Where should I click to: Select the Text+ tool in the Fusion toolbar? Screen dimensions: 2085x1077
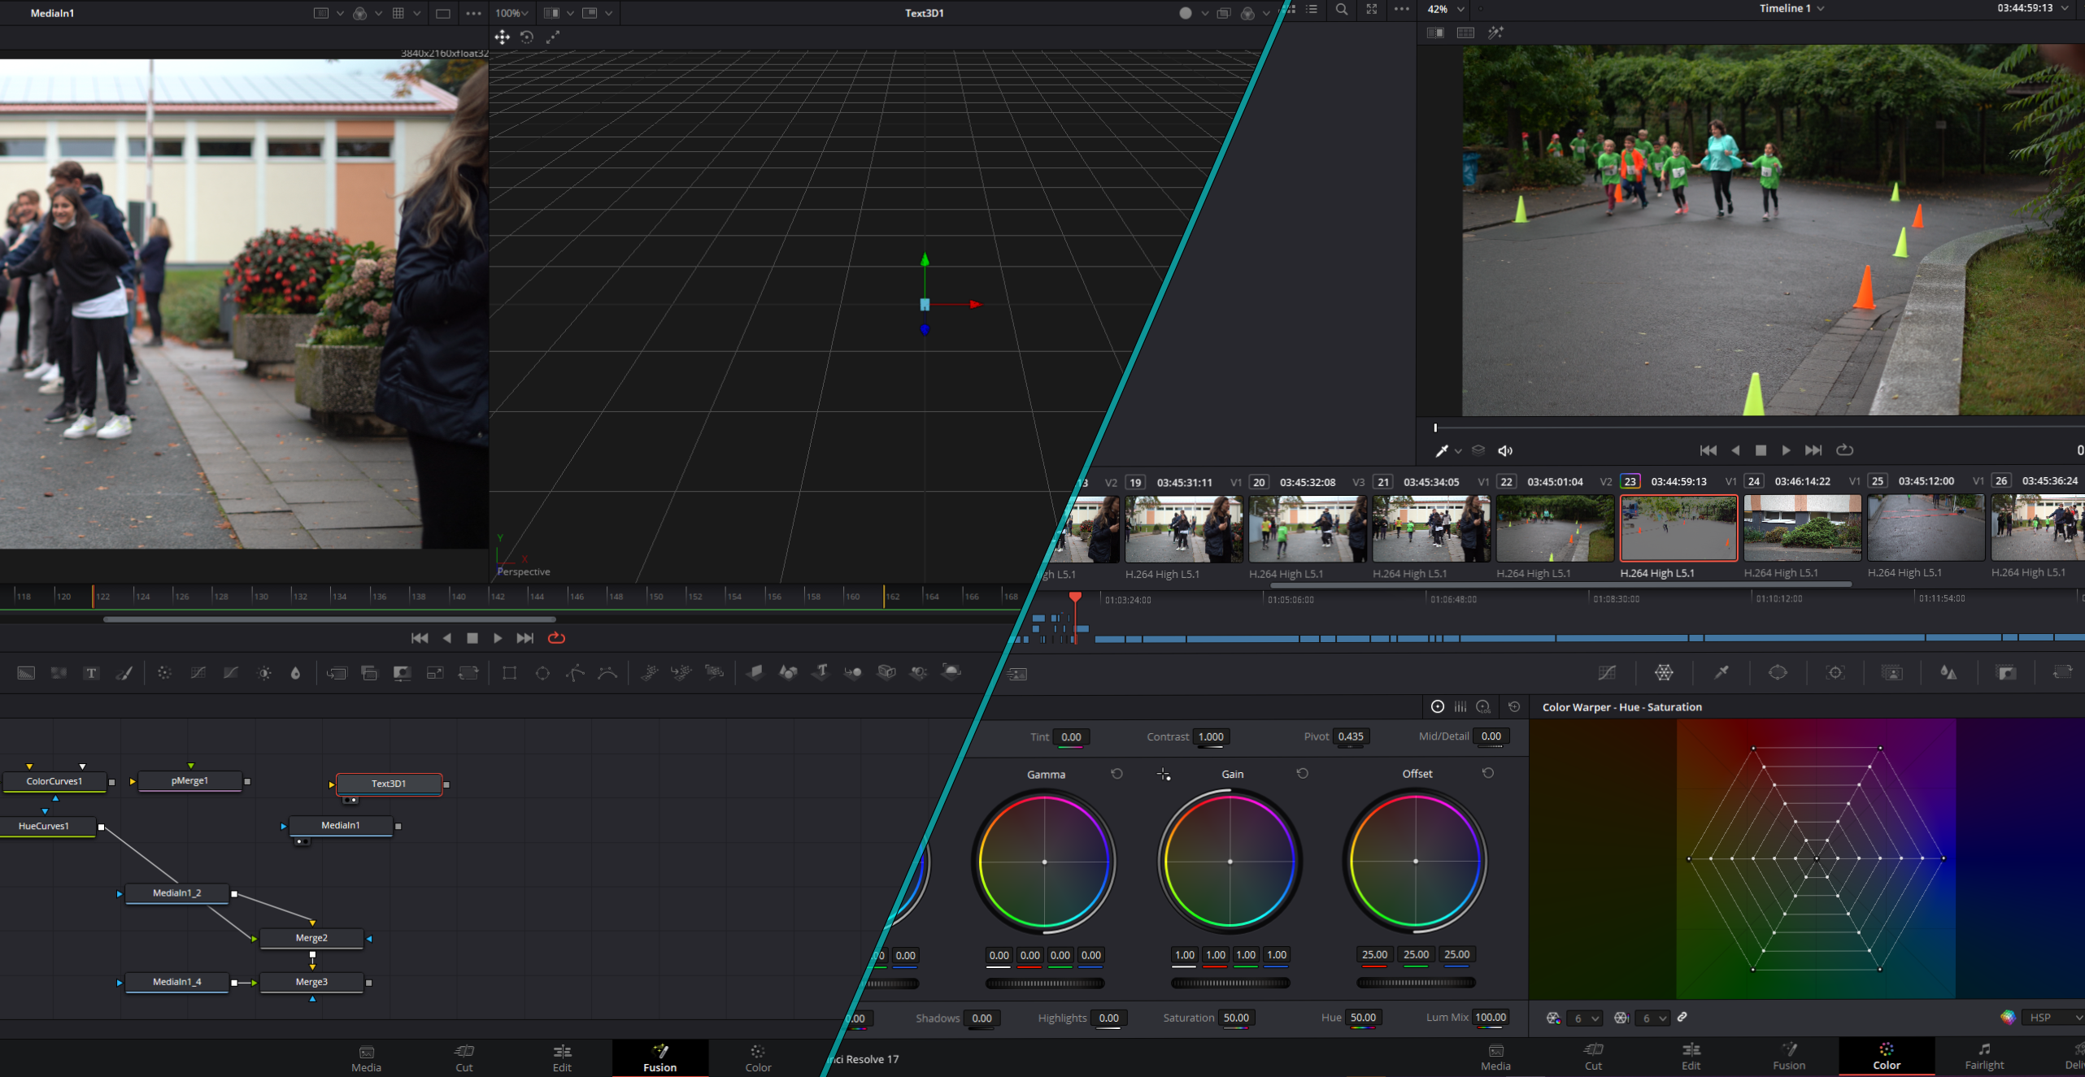tap(91, 673)
